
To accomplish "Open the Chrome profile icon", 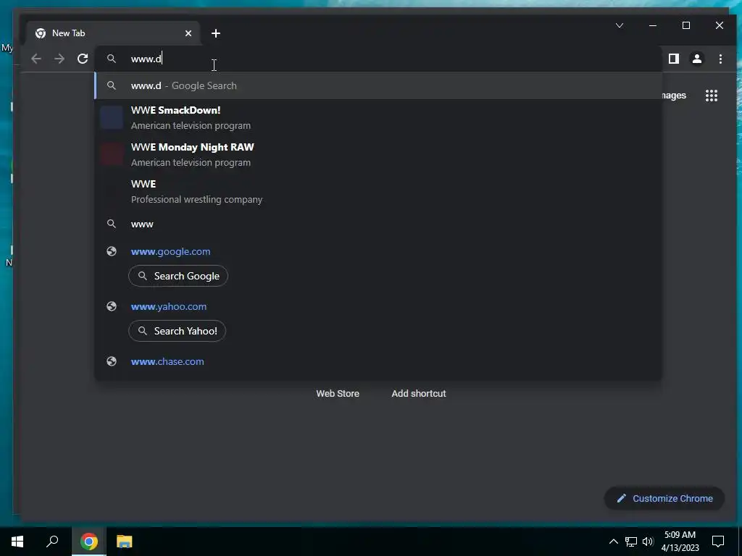I will [x=697, y=59].
